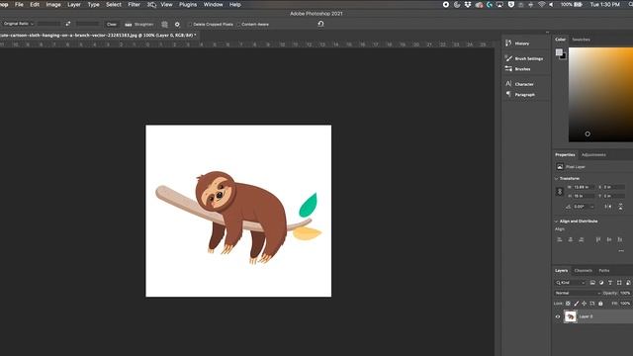Open the Character panel
Image resolution: width=633 pixels, height=356 pixels.
519,84
